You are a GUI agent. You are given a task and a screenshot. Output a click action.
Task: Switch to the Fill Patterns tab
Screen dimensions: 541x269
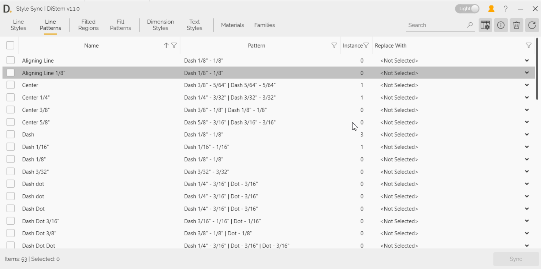120,25
